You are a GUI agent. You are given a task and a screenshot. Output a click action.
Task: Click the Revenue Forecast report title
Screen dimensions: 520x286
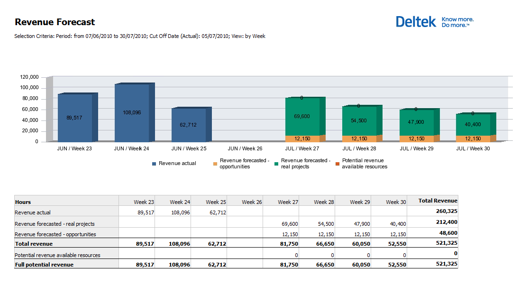tap(55, 22)
